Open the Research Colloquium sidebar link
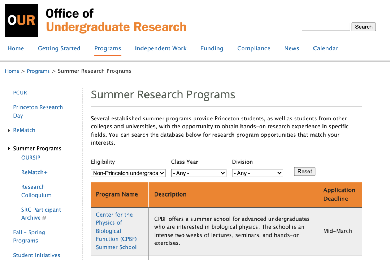This screenshot has width=390, height=260. (36, 191)
